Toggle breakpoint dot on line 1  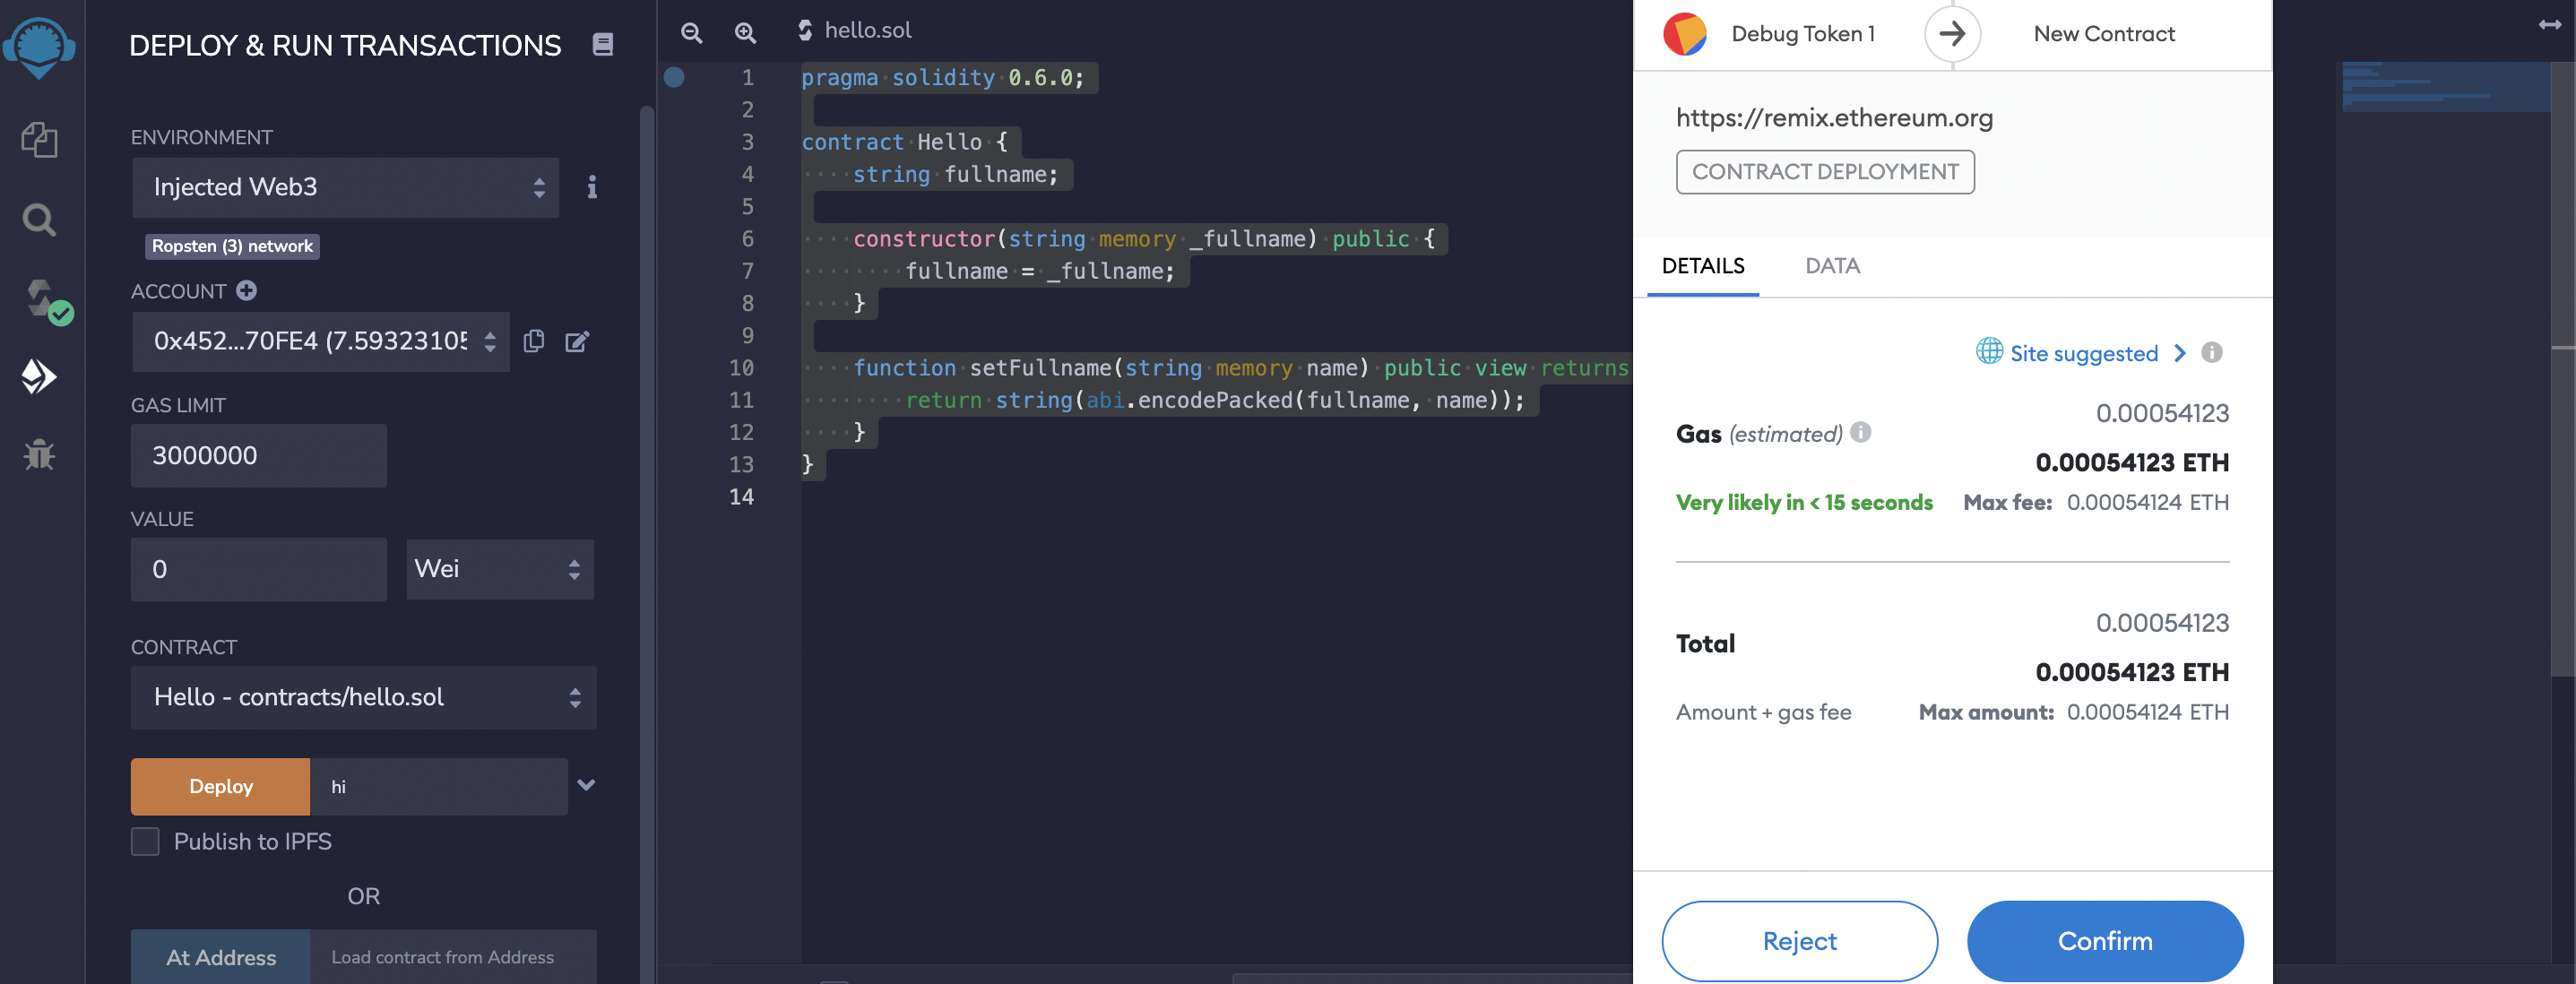(674, 77)
